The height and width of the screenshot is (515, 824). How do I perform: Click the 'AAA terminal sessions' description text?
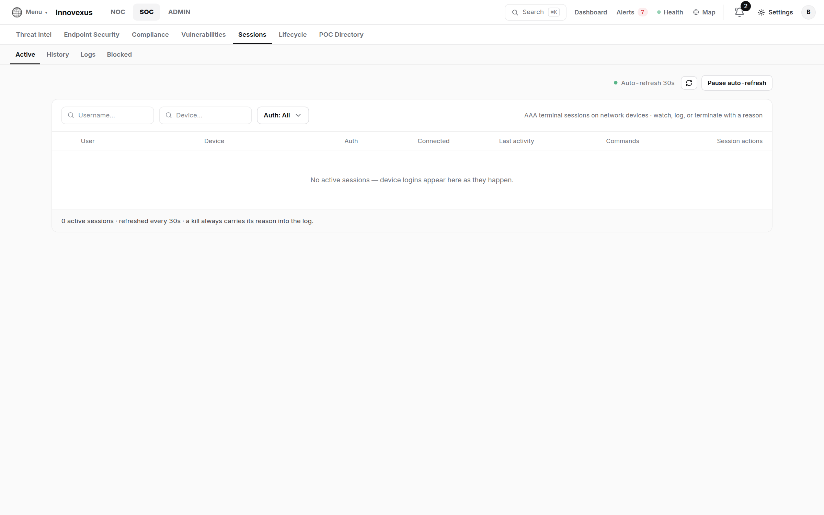[x=643, y=115]
